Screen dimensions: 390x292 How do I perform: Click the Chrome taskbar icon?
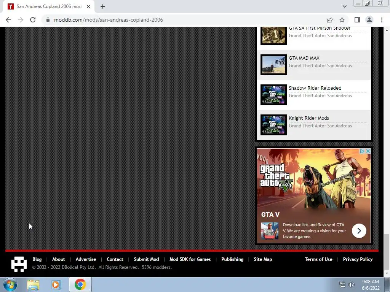[80, 284]
